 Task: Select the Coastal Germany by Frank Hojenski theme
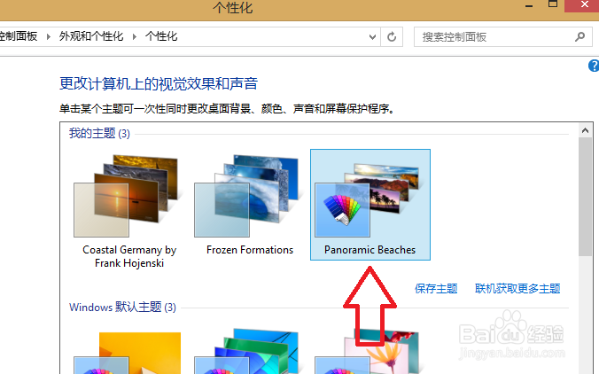tap(129, 211)
